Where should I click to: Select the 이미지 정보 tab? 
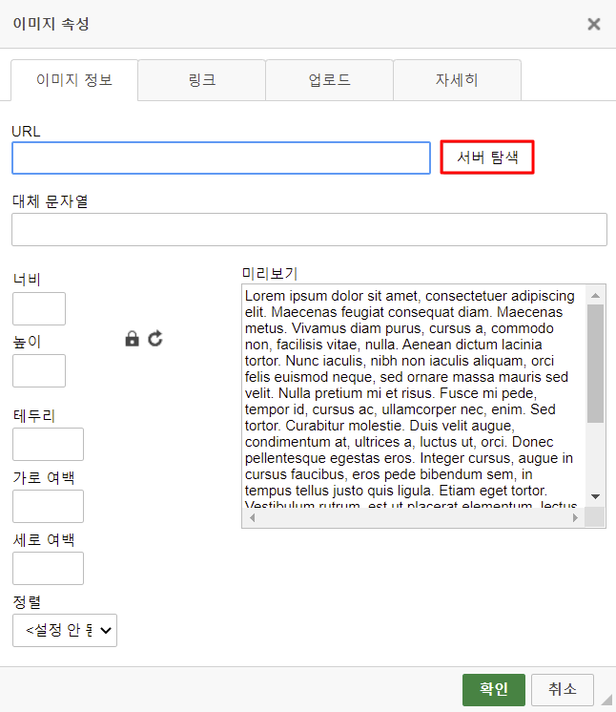tap(74, 80)
